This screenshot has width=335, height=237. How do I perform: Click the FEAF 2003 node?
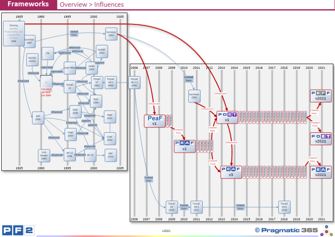(x=110, y=117)
